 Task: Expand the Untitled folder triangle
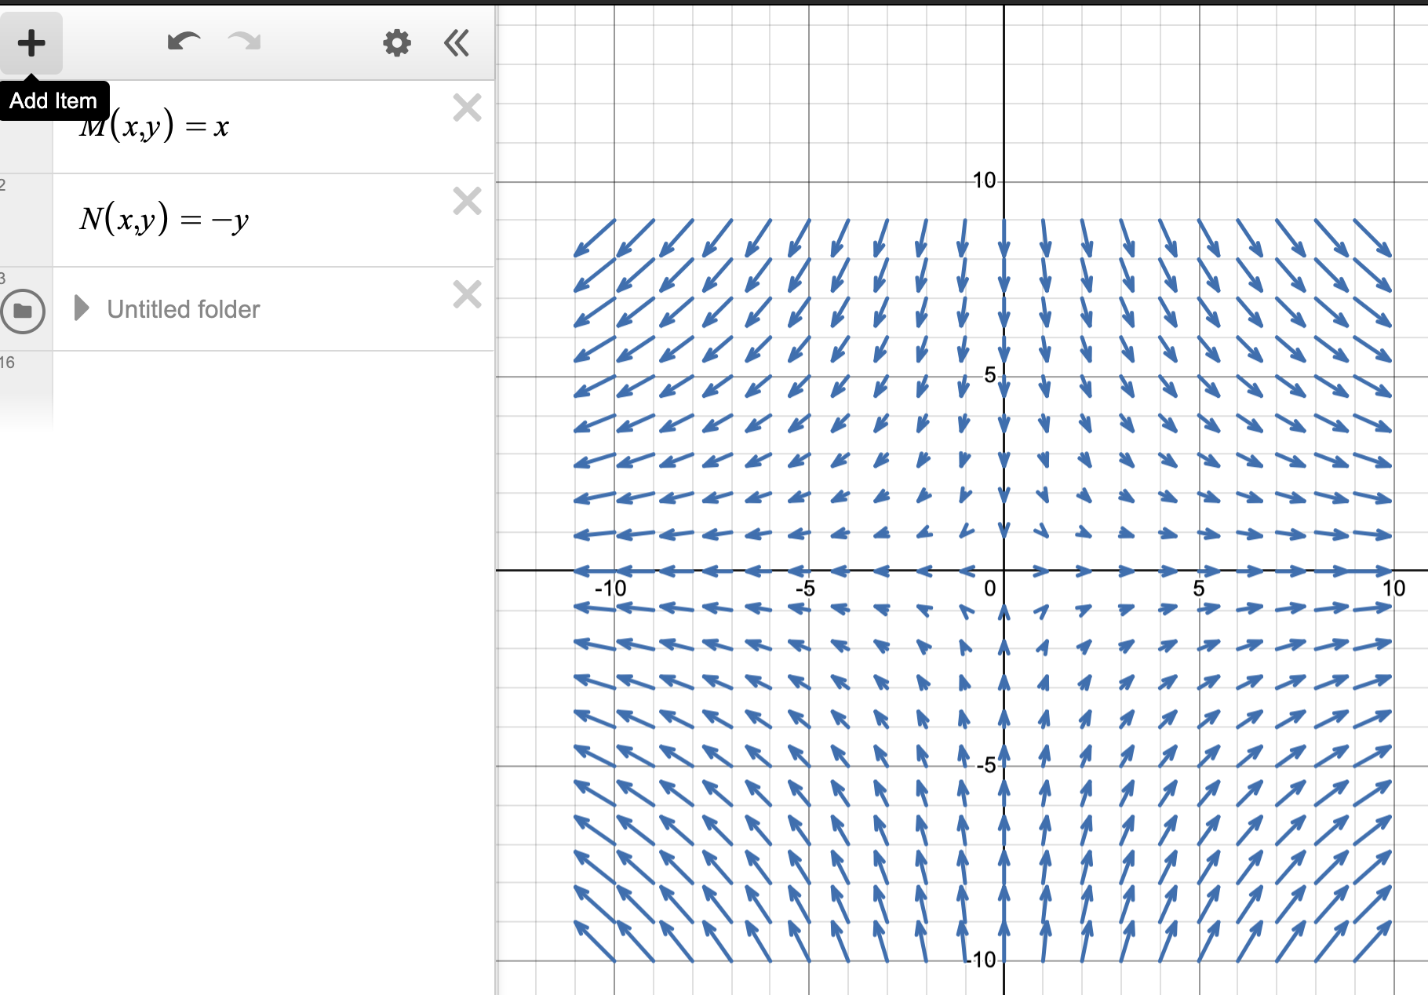pyautogui.click(x=81, y=308)
